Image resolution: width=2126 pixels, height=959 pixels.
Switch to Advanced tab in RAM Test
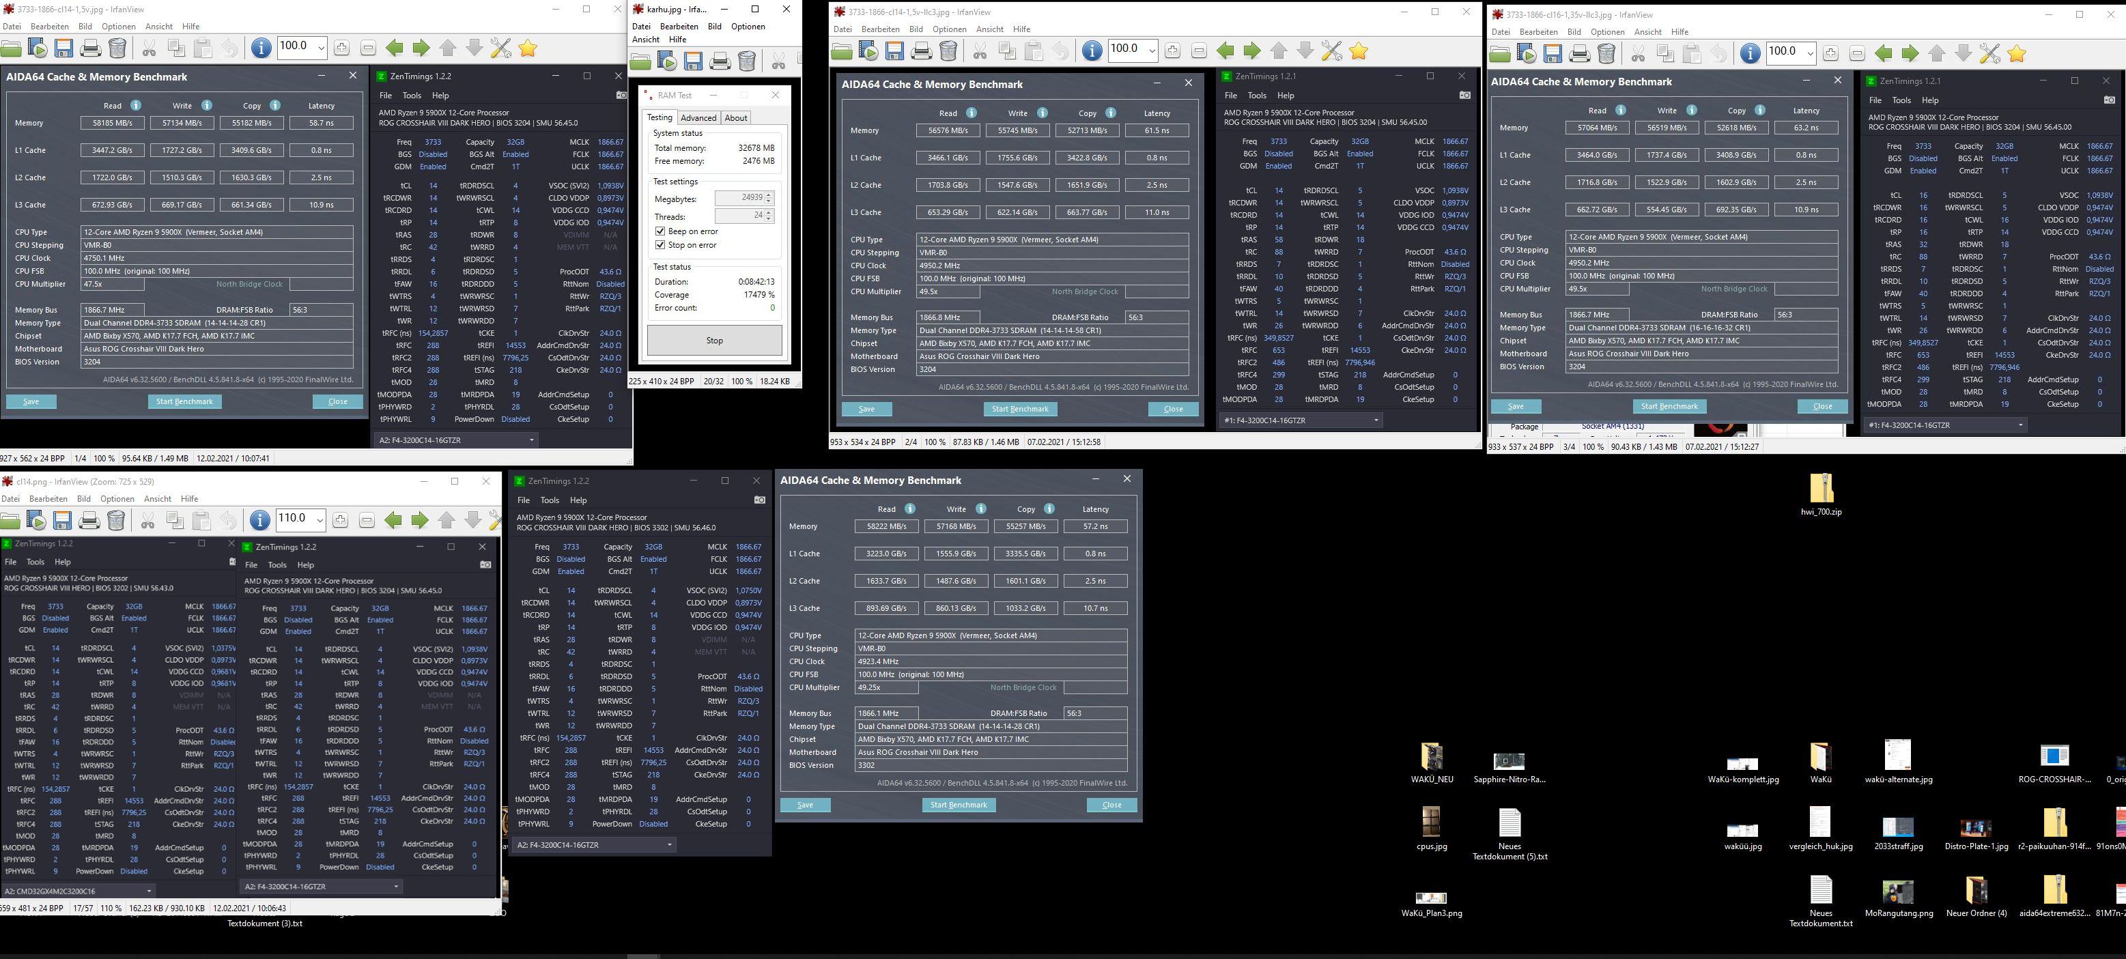tap(698, 118)
